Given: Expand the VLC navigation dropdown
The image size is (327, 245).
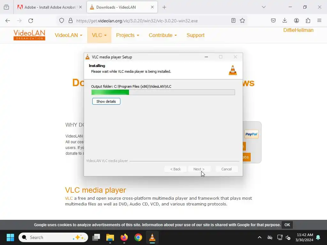Looking at the screenshot, I should point(99,35).
